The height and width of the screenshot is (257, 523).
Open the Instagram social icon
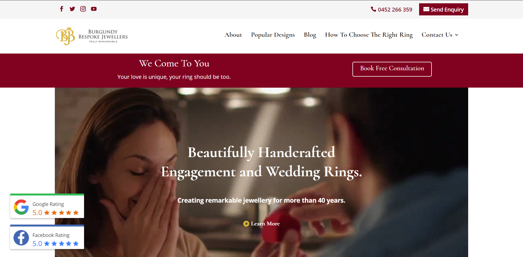click(83, 9)
